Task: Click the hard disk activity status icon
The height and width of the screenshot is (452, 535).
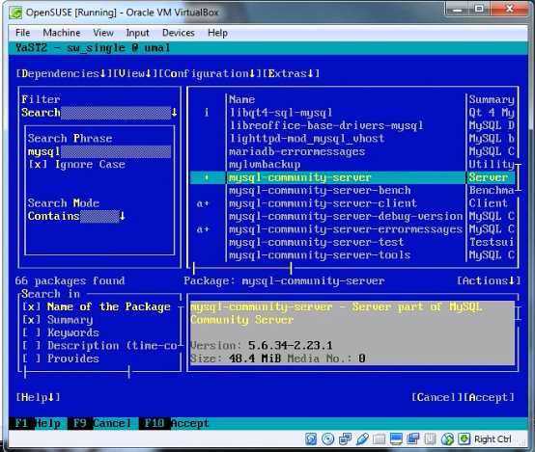Action: point(311,439)
